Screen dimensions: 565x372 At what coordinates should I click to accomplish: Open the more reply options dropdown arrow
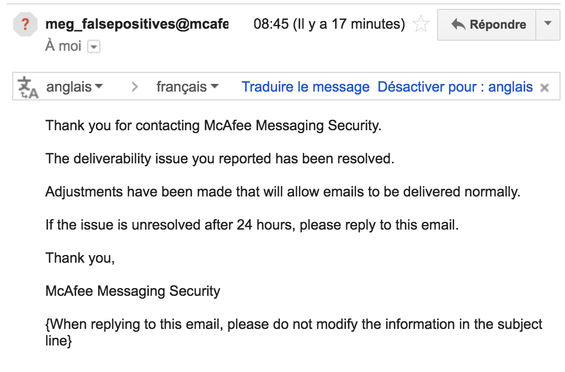click(548, 24)
